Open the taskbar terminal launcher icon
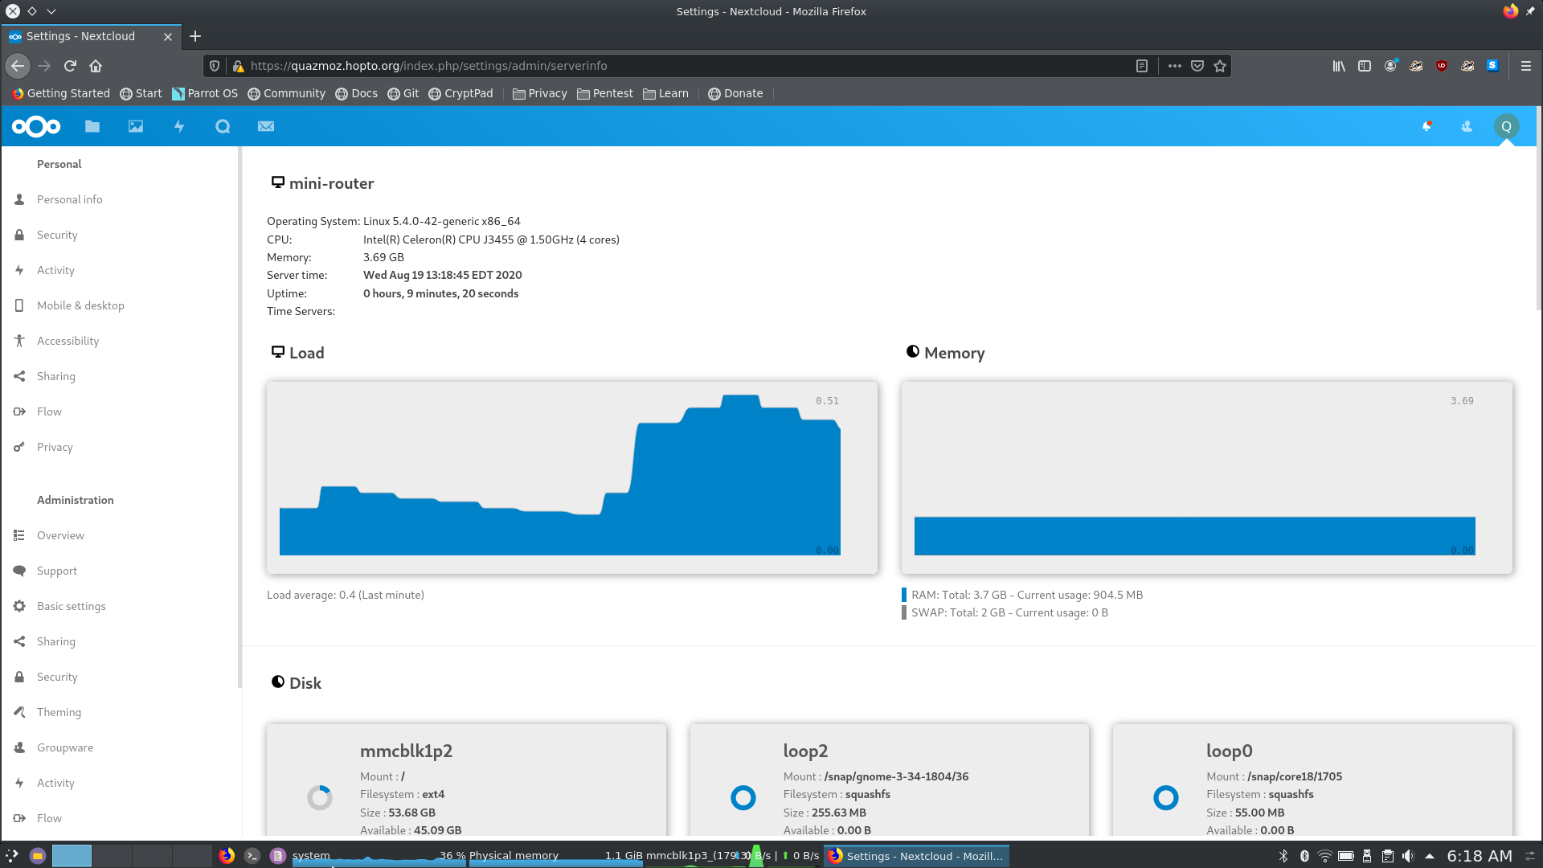The width and height of the screenshot is (1543, 868). coord(252,855)
